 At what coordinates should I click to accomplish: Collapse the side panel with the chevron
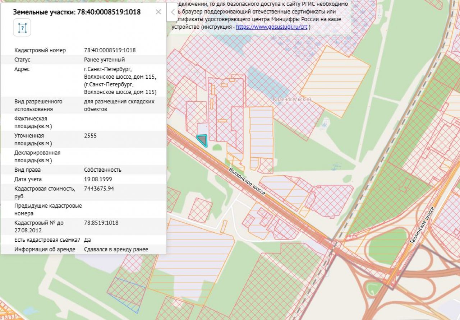point(172,12)
